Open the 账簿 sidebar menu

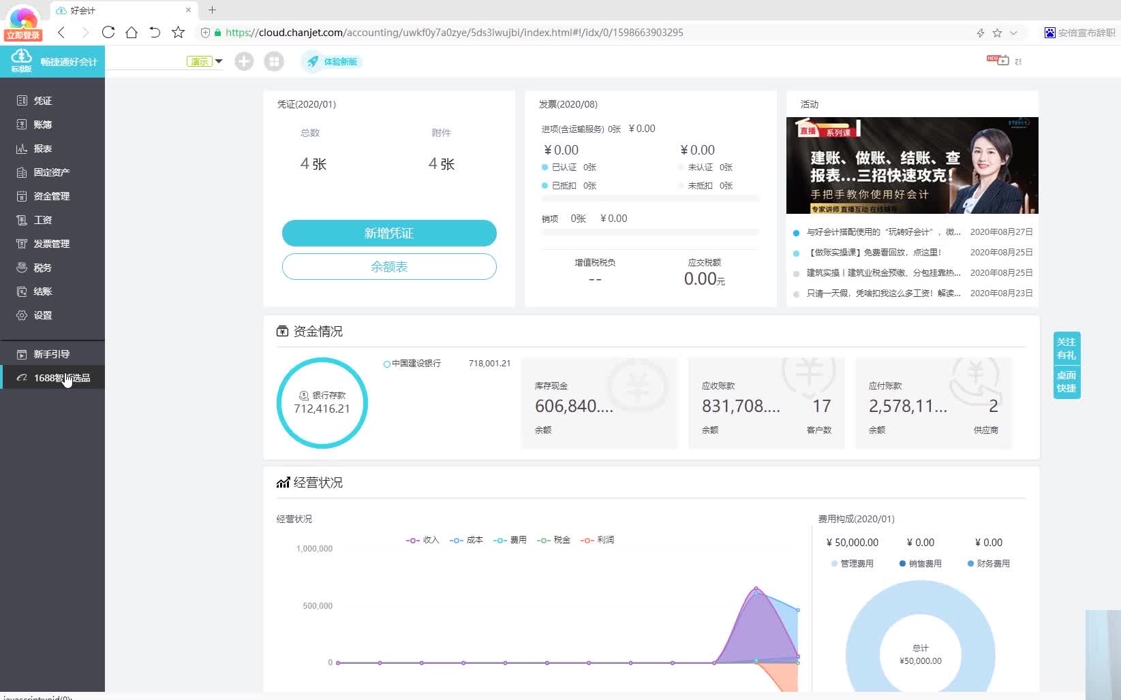(x=42, y=125)
